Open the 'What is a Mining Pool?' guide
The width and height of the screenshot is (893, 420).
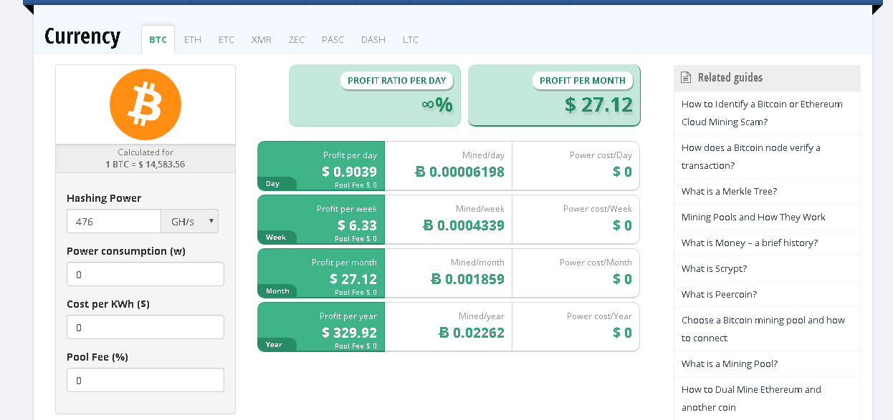(x=730, y=363)
